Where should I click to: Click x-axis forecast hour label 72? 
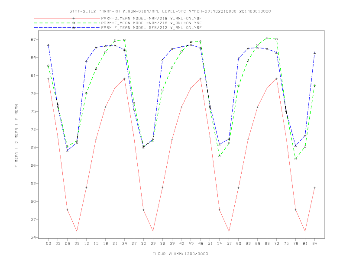(x=276, y=243)
